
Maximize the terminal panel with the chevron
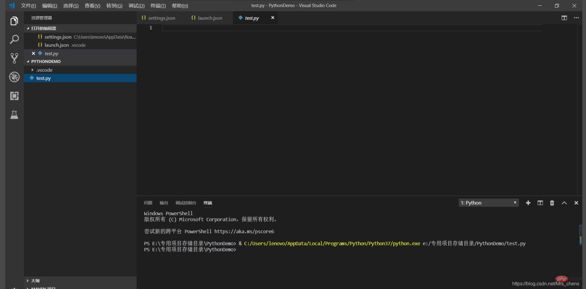click(x=564, y=203)
